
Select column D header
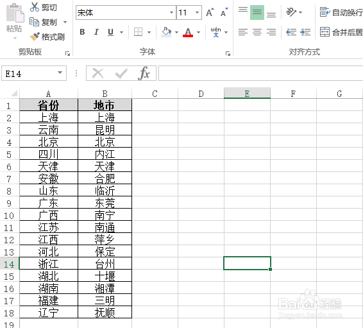point(201,93)
